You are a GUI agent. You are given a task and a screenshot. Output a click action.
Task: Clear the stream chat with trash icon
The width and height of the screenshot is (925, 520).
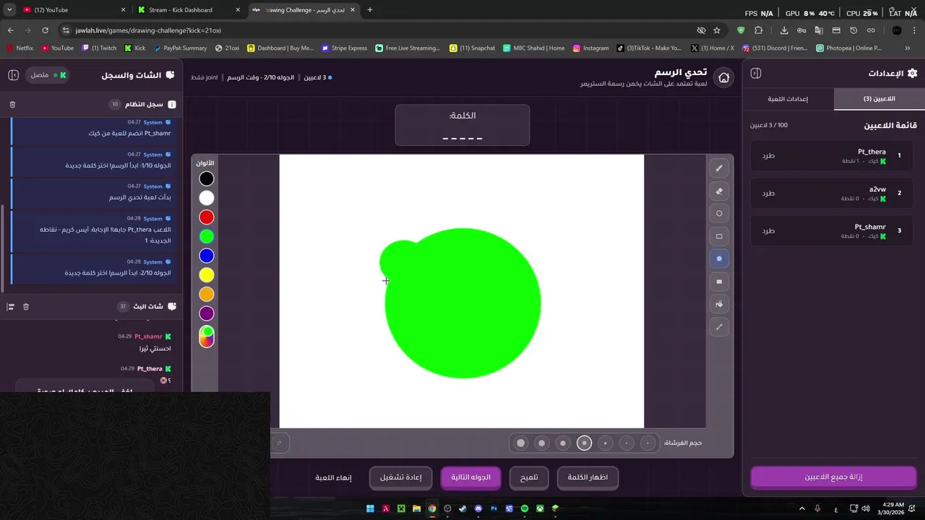26,307
